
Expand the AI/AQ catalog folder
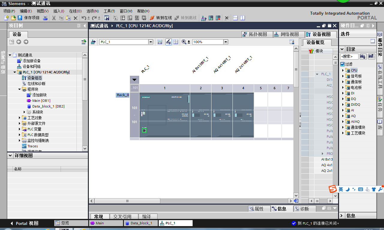pos(343,122)
